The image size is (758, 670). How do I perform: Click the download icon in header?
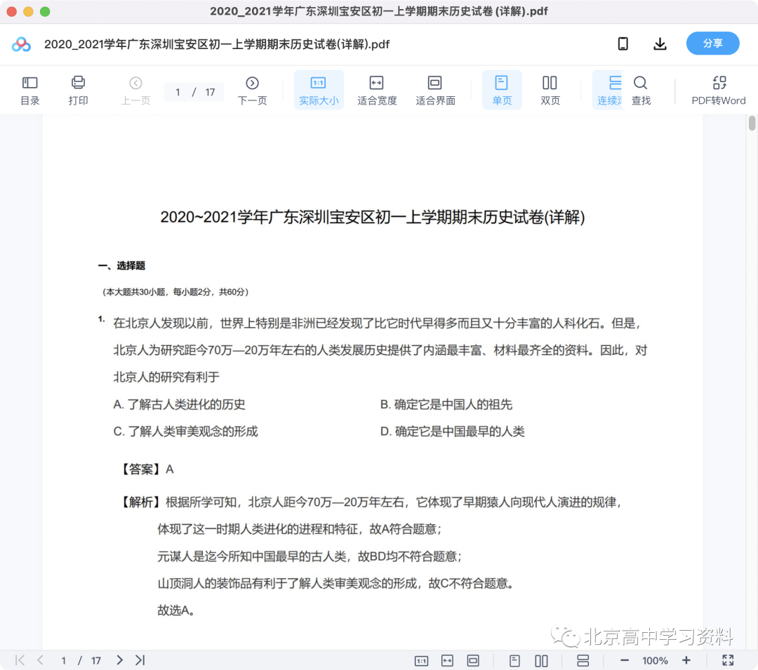pos(660,44)
